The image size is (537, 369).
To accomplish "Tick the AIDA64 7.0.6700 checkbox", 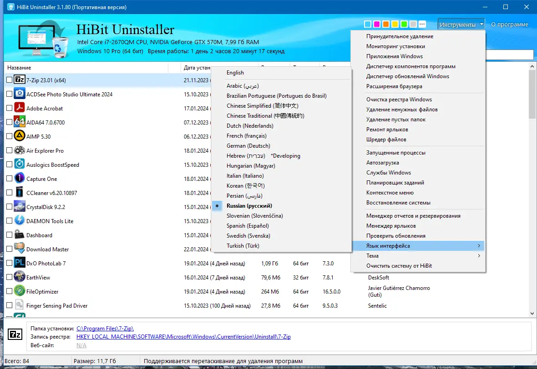I will [9, 122].
